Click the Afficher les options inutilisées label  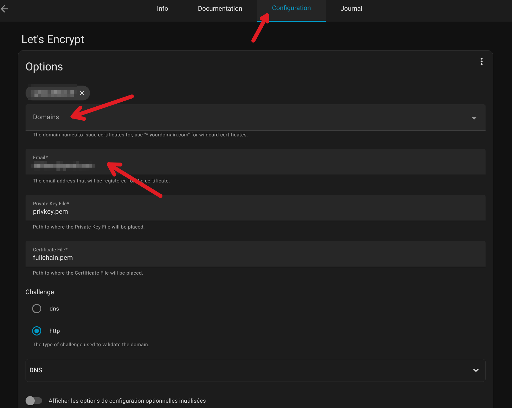pos(127,401)
